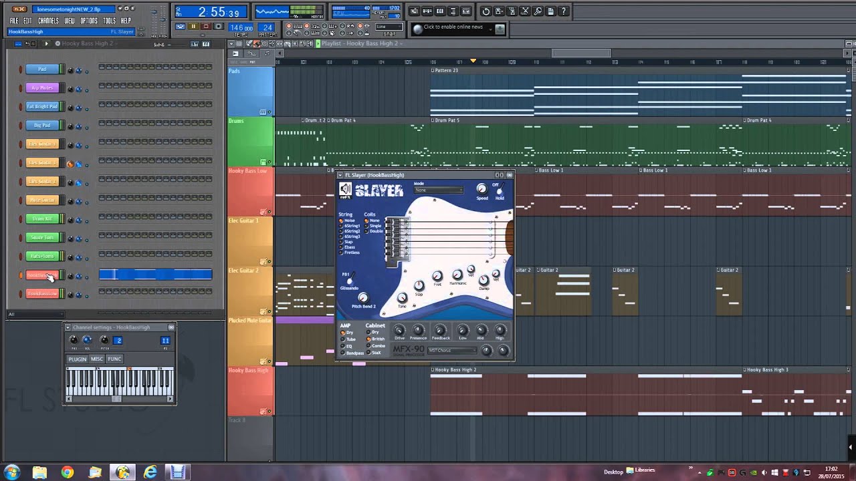Image resolution: width=856 pixels, height=481 pixels.
Task: Select the Arp Plucks channel button
Action: tap(42, 88)
